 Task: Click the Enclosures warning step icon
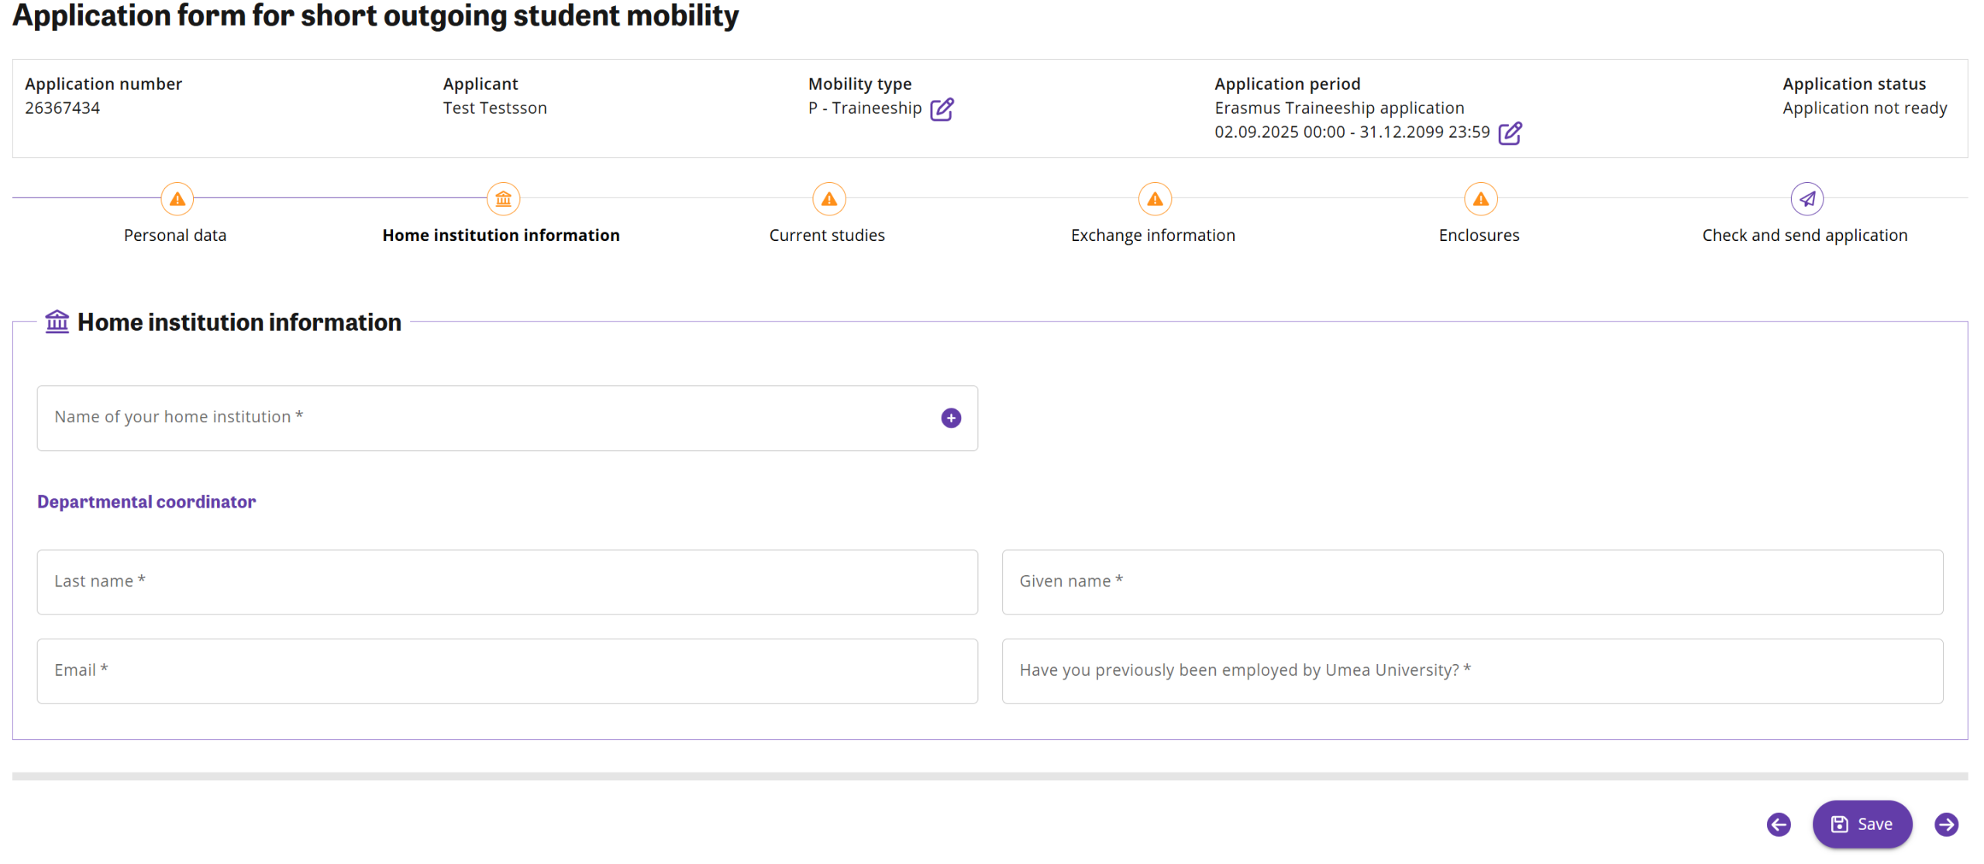(1480, 199)
